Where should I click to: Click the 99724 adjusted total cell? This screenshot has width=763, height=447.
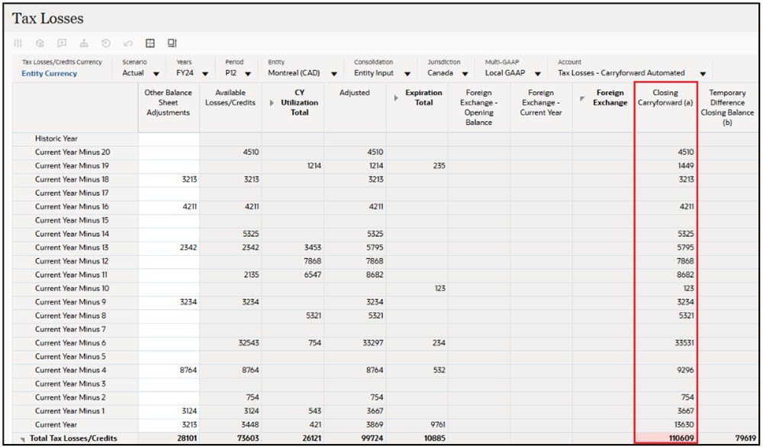click(356, 439)
